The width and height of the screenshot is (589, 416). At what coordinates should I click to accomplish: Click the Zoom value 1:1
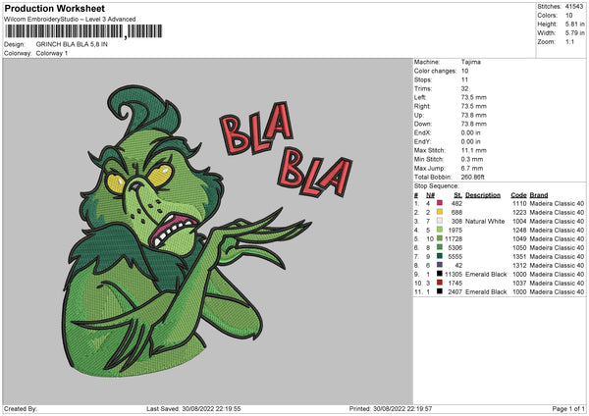point(569,41)
